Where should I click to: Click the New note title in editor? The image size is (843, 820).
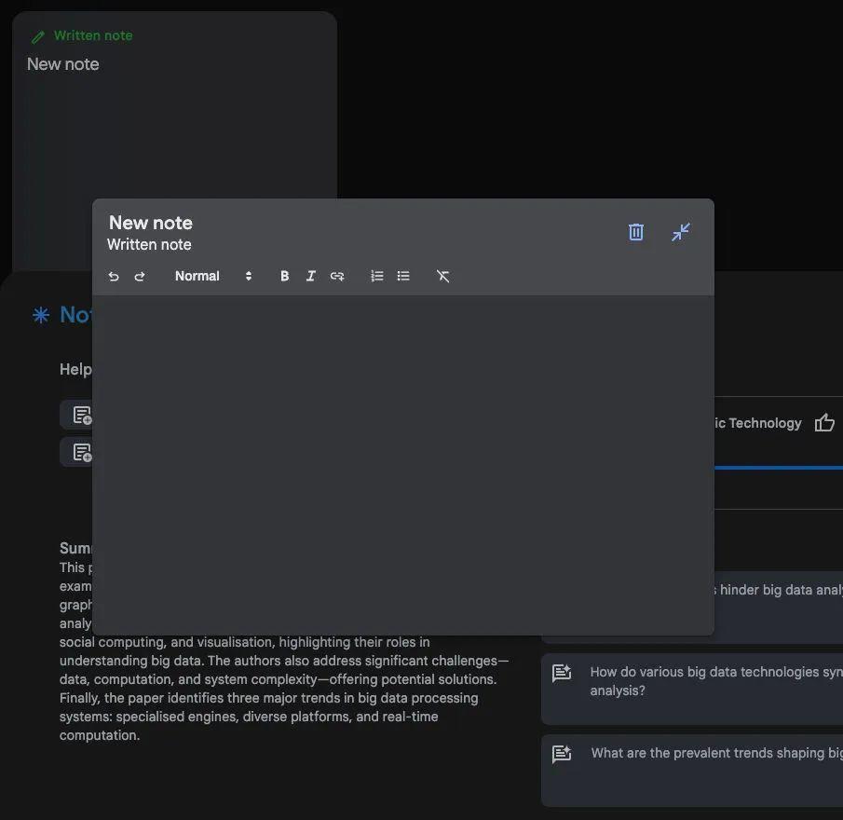[x=151, y=223]
